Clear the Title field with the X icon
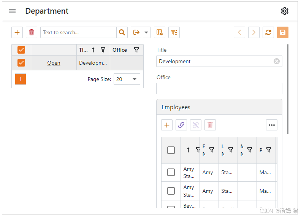 coord(276,61)
